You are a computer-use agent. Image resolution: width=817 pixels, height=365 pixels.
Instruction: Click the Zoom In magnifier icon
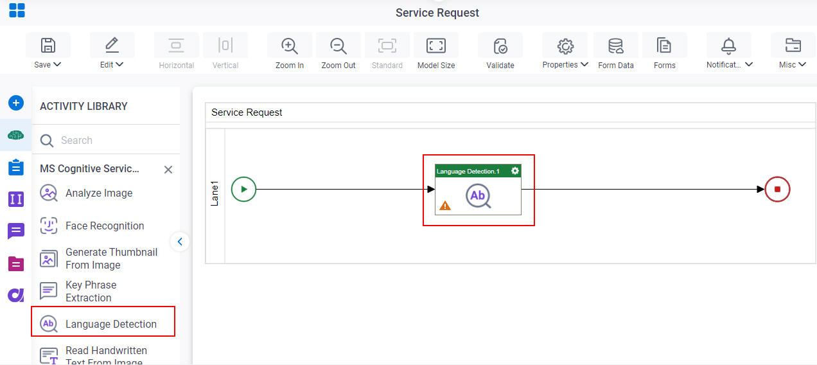(x=290, y=46)
